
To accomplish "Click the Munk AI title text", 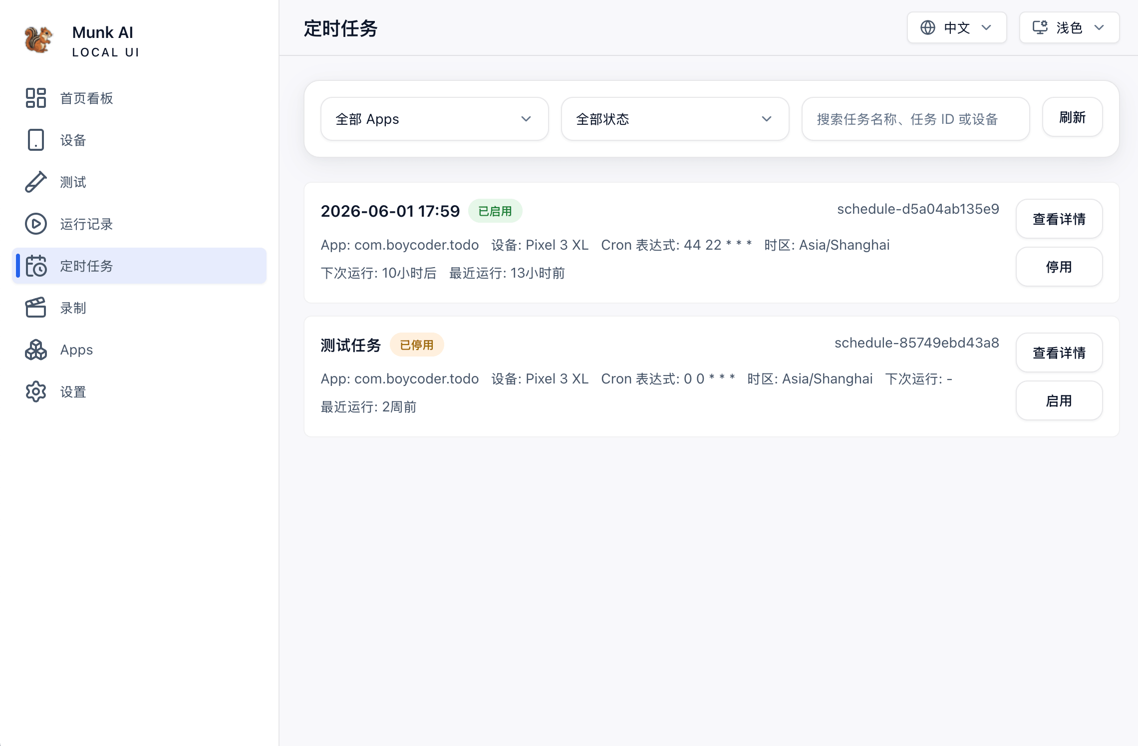I will point(103,32).
